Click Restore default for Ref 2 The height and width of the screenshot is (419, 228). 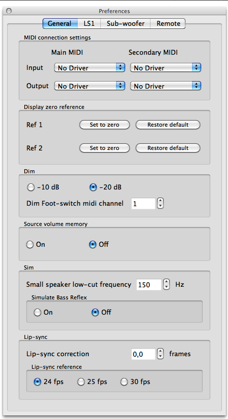pyautogui.click(x=168, y=148)
